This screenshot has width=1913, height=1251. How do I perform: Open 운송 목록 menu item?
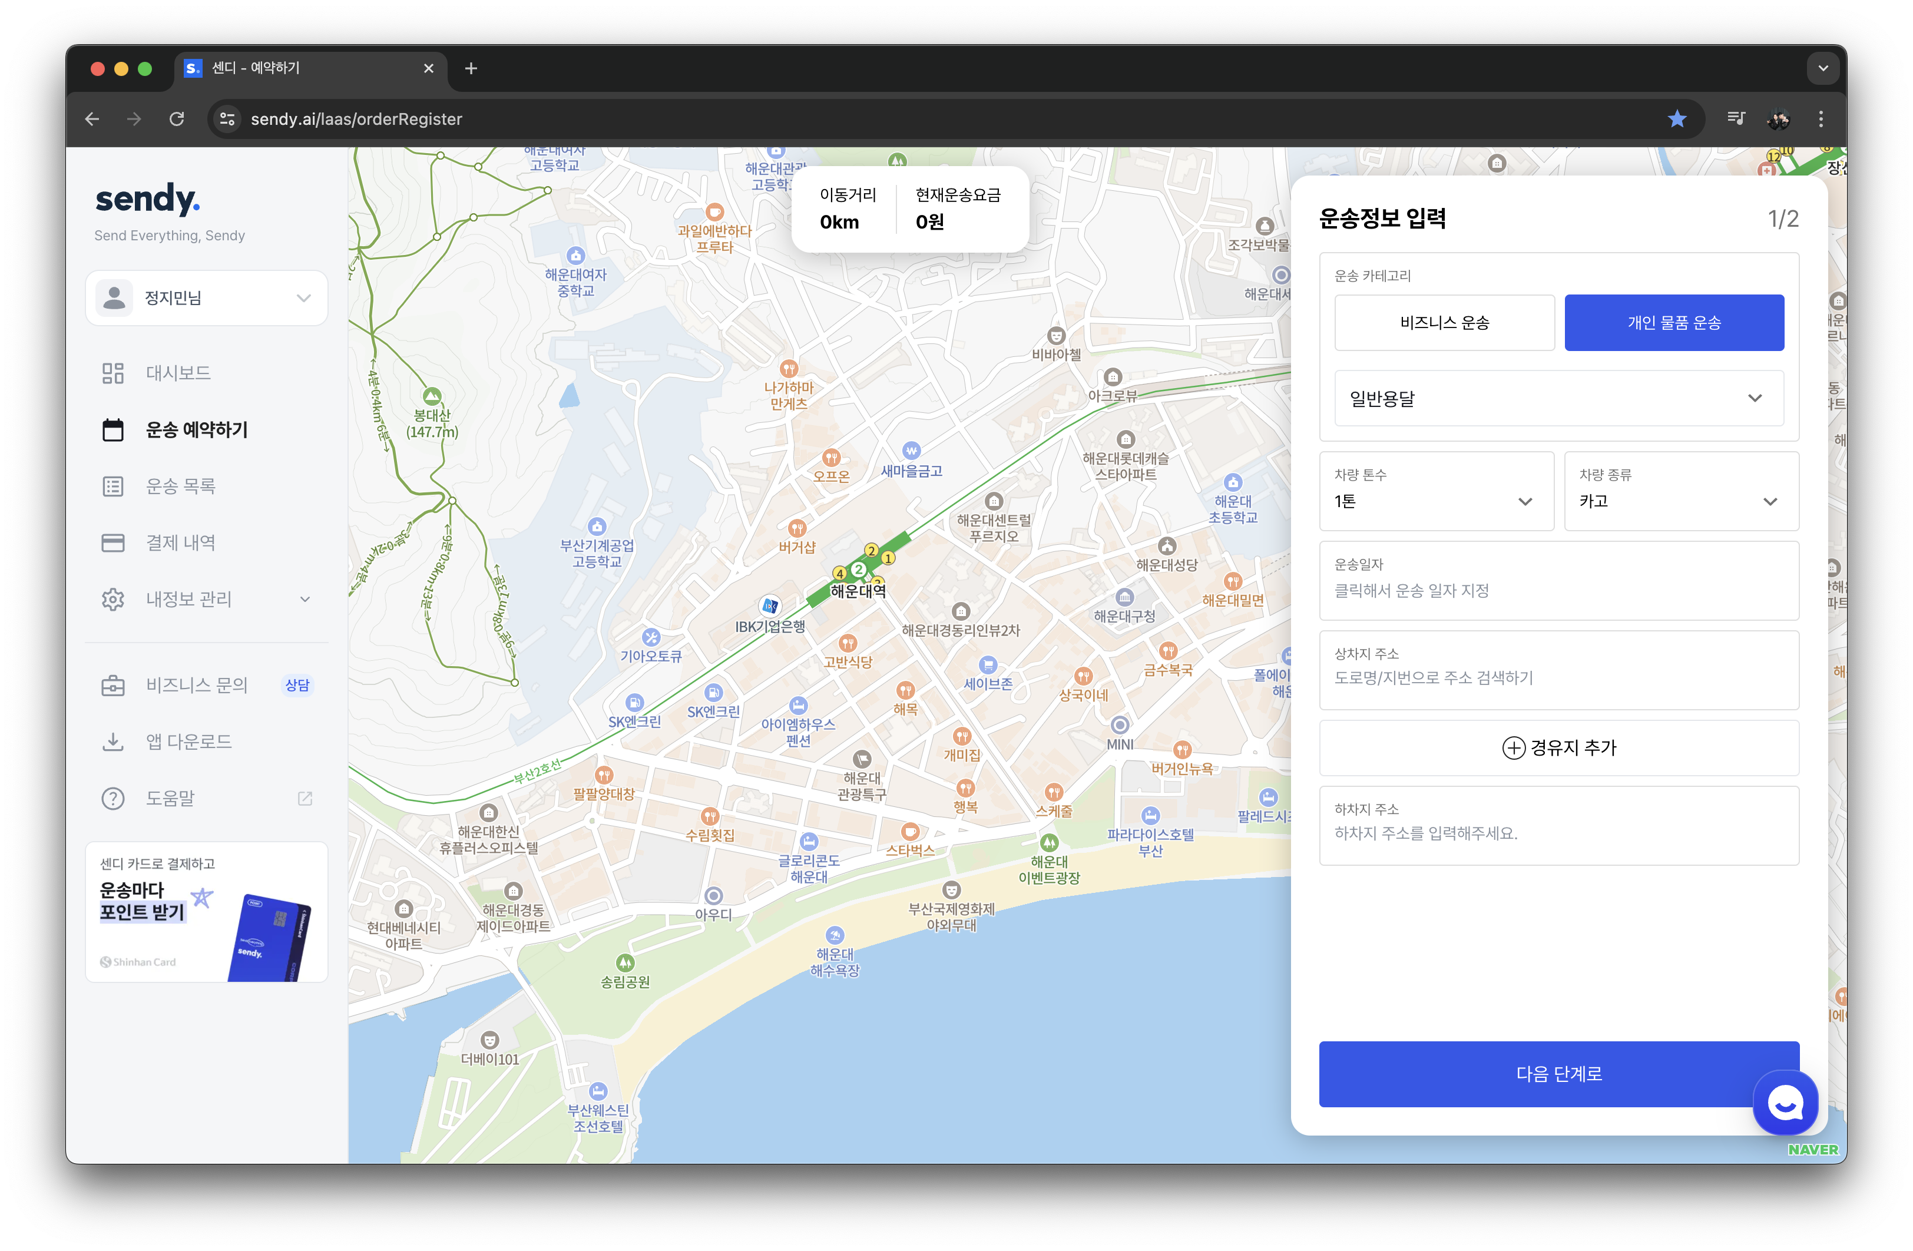click(x=181, y=486)
